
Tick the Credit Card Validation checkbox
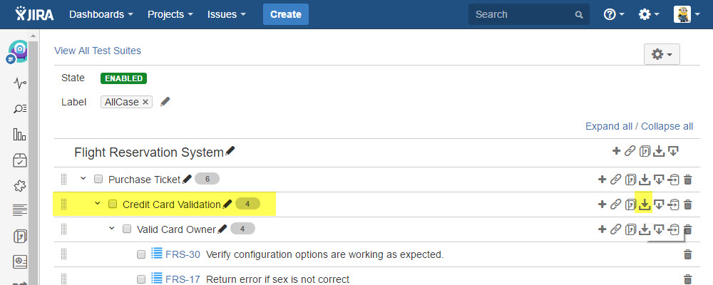point(113,204)
